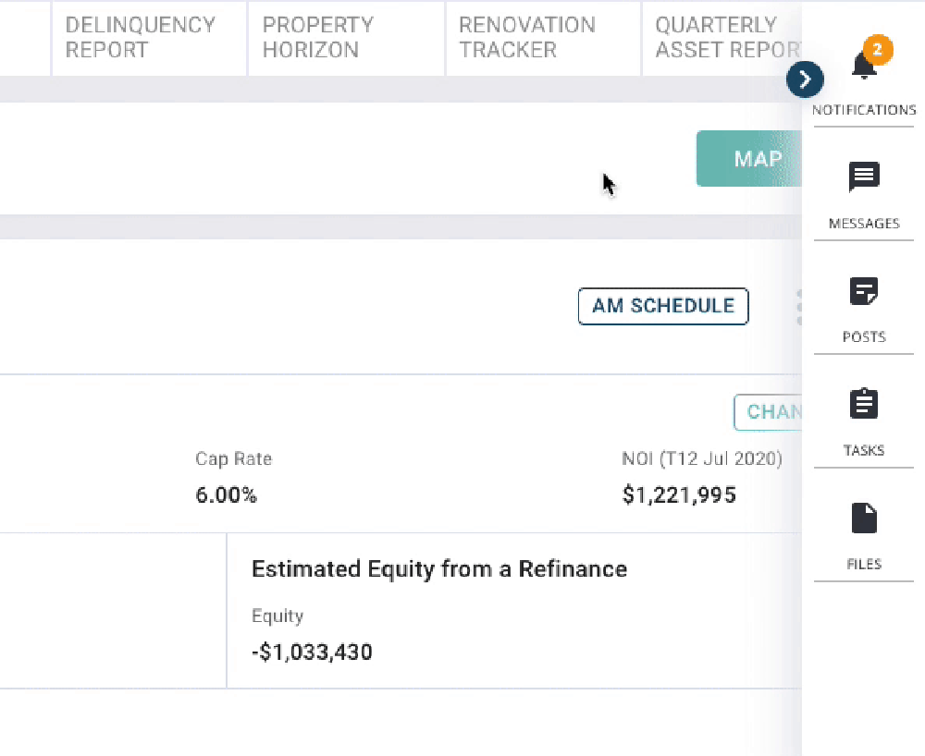Switch to the Delinquency Report tab
This screenshot has height=756, width=925.
(149, 38)
